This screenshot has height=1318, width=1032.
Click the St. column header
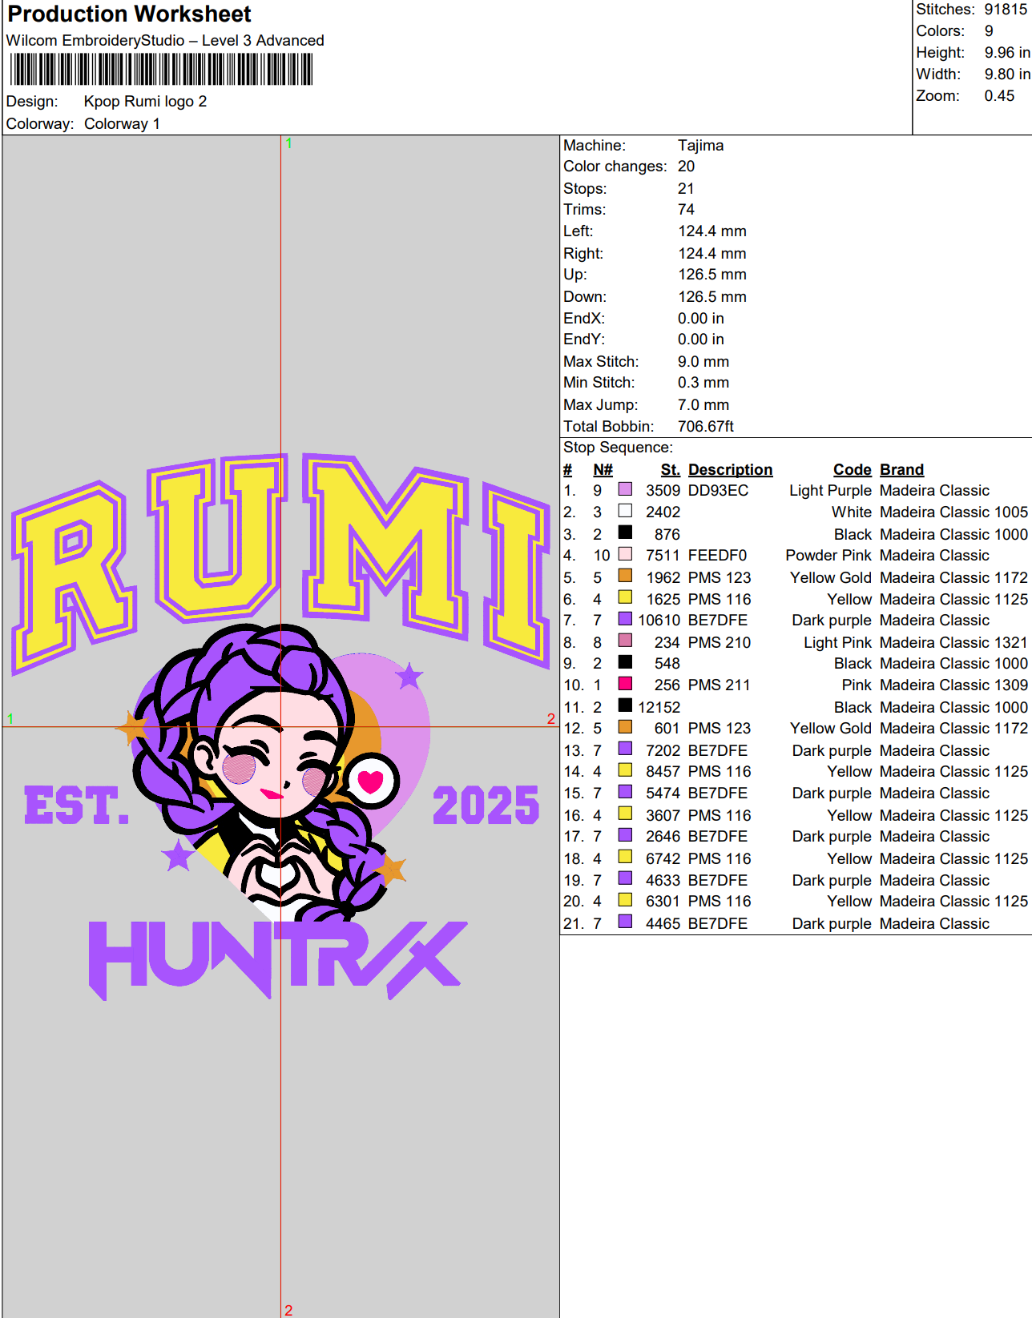click(670, 469)
